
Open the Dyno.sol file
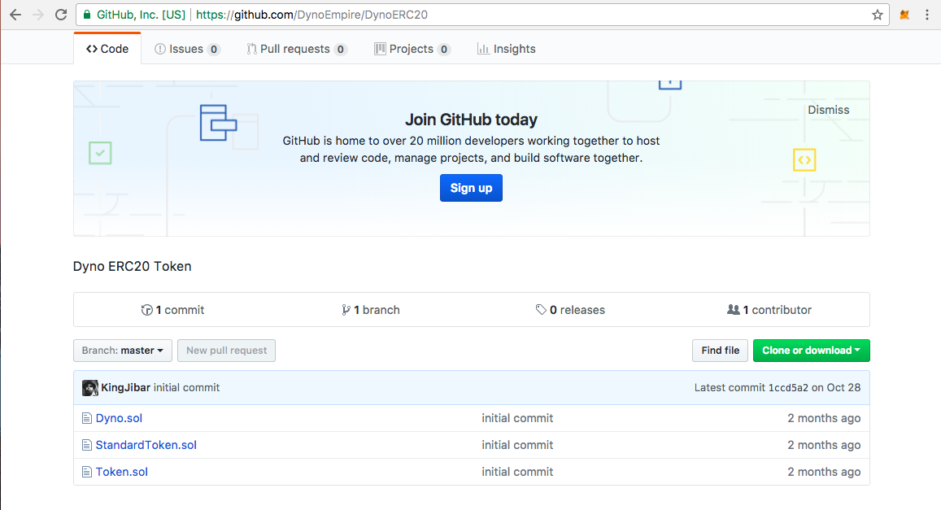[119, 418]
